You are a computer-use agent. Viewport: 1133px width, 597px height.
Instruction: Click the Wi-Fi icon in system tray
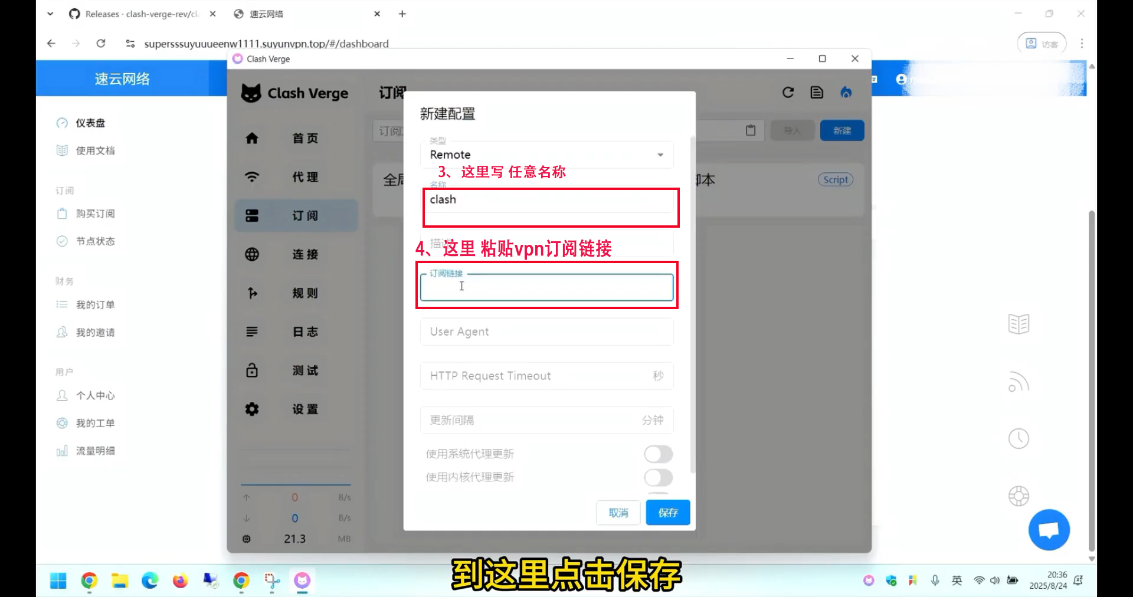click(x=979, y=580)
